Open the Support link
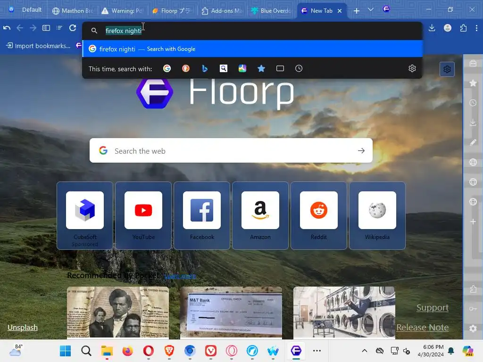The image size is (483, 362). point(433,307)
